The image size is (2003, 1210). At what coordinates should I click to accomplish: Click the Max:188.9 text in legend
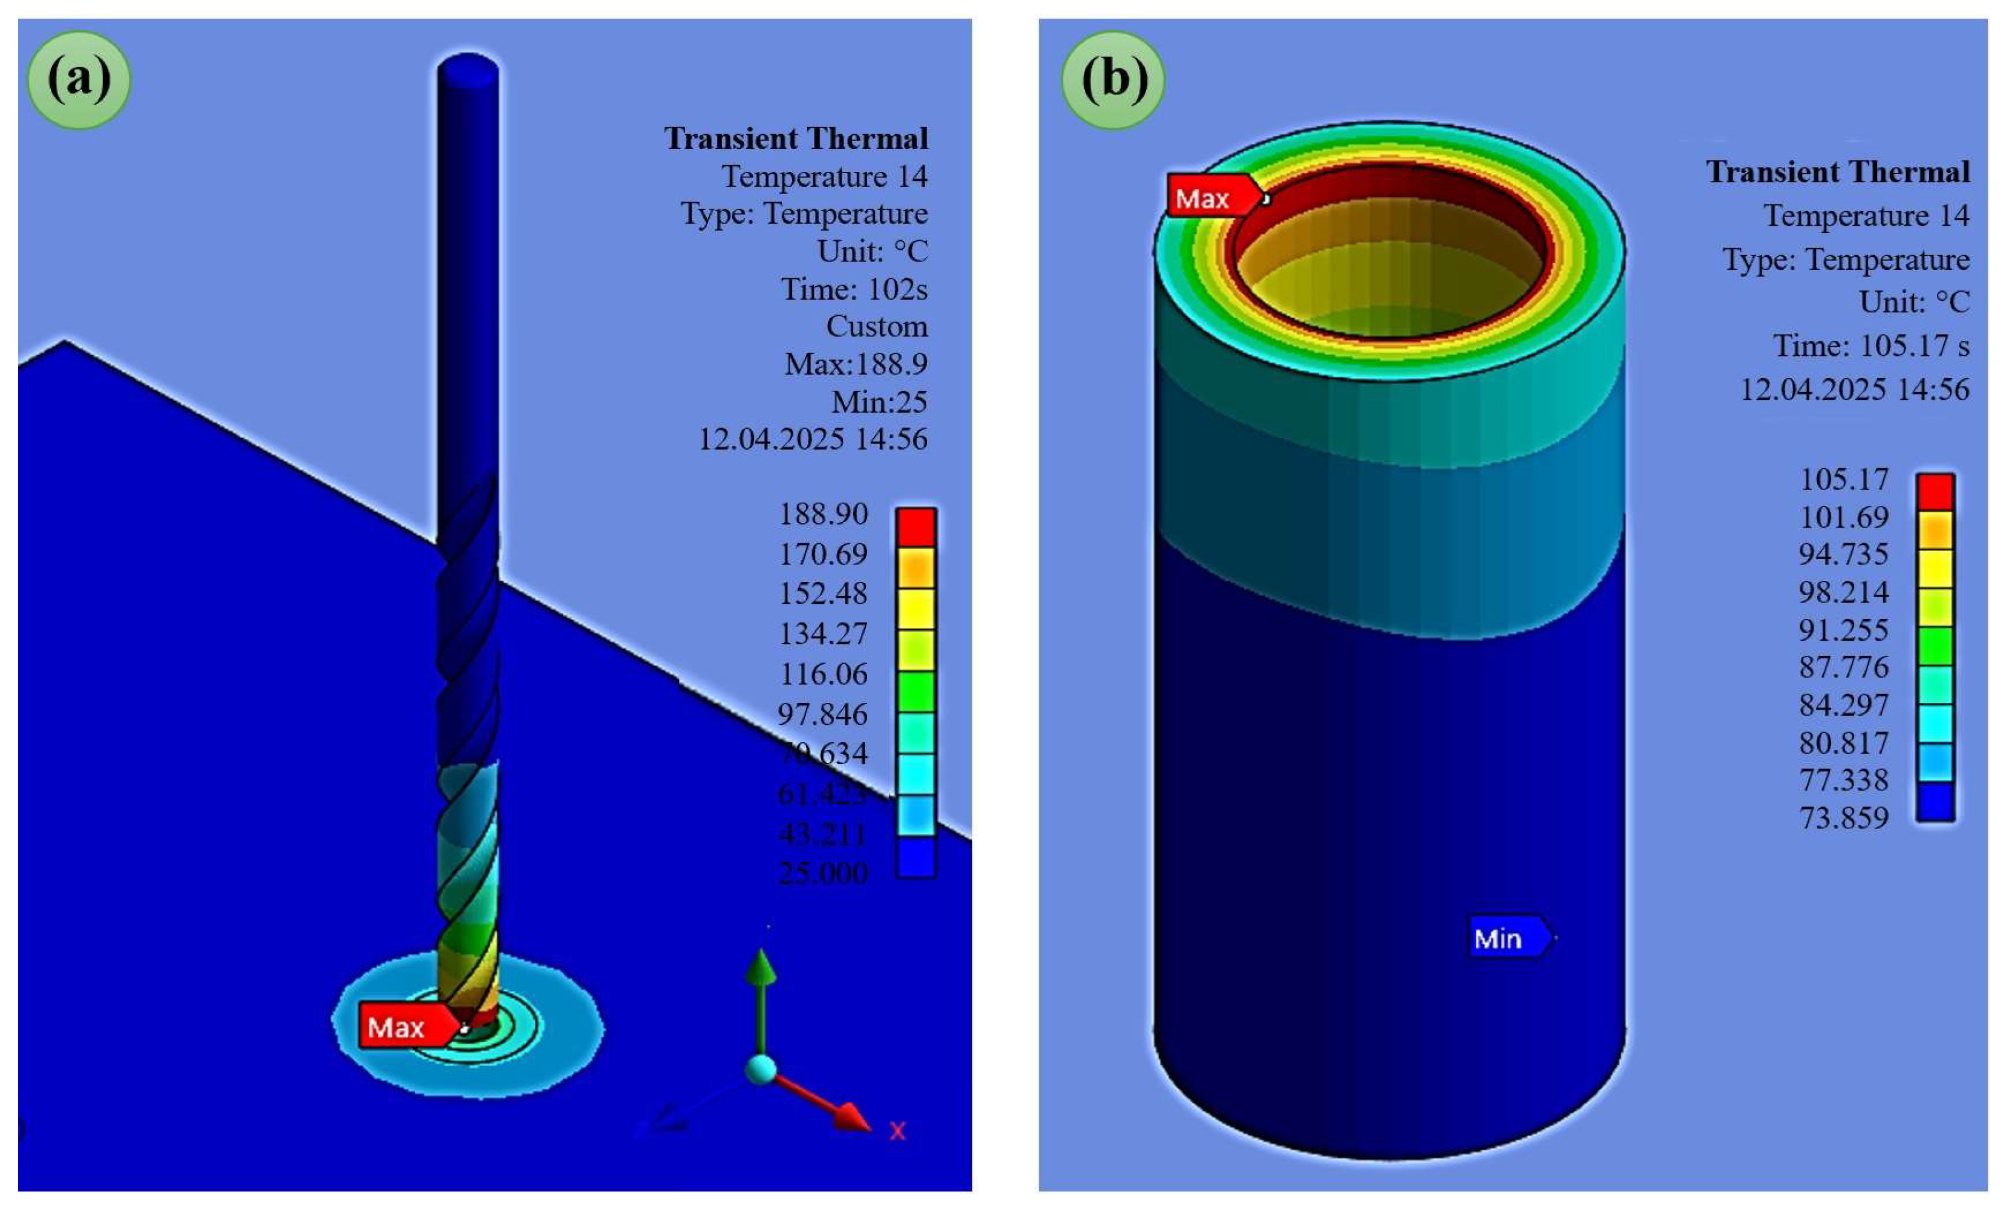pos(856,363)
